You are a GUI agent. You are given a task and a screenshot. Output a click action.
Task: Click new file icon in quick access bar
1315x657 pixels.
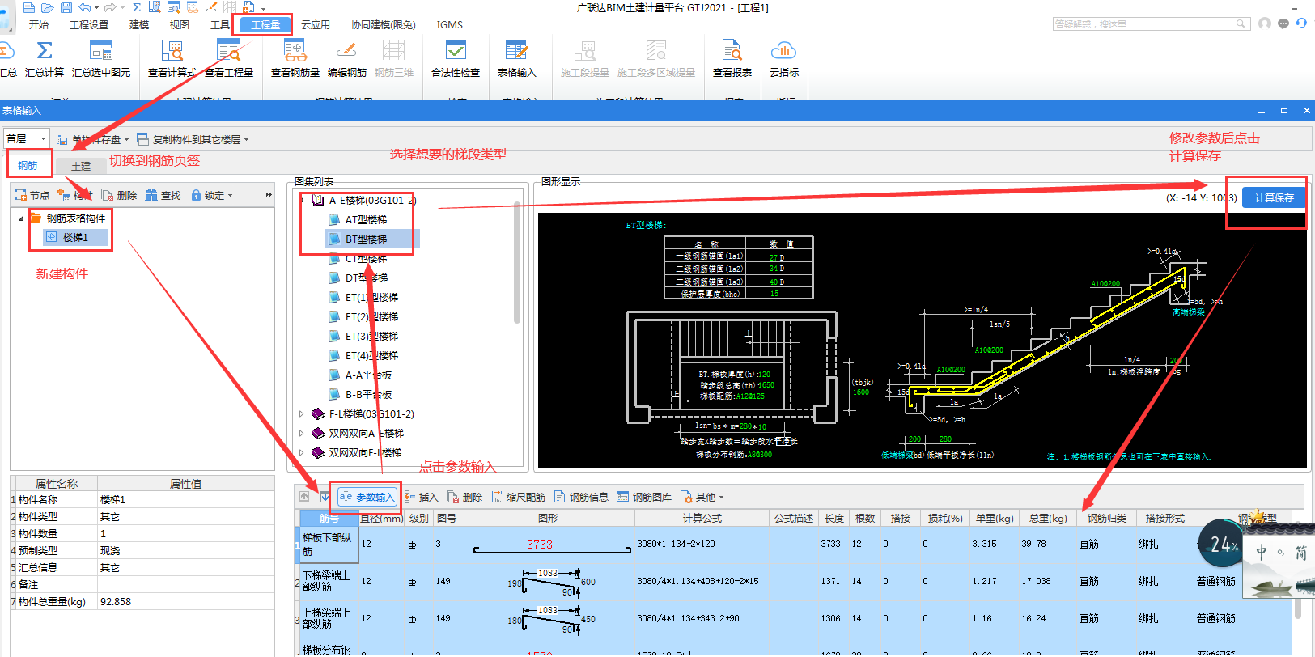29,7
